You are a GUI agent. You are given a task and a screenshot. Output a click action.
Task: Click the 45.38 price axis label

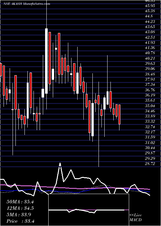tap(149, 11)
